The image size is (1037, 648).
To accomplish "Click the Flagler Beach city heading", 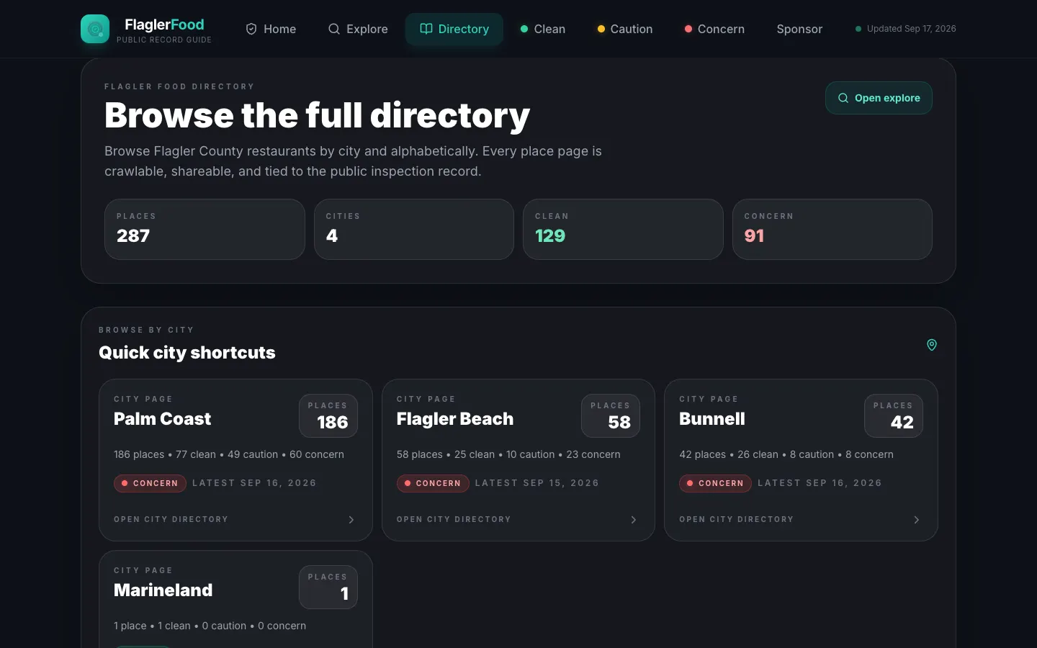I will click(x=455, y=419).
